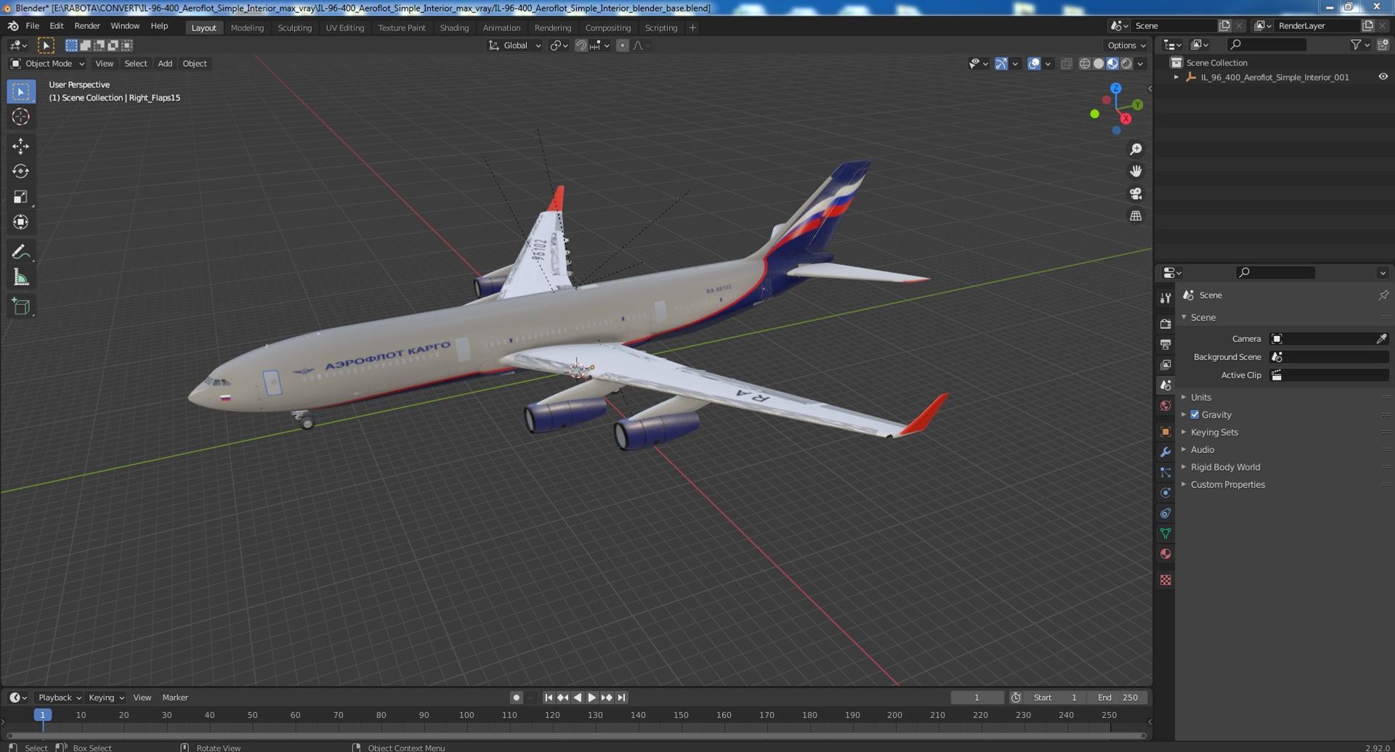The width and height of the screenshot is (1395, 752).
Task: Toggle proportional editing
Action: 622,45
